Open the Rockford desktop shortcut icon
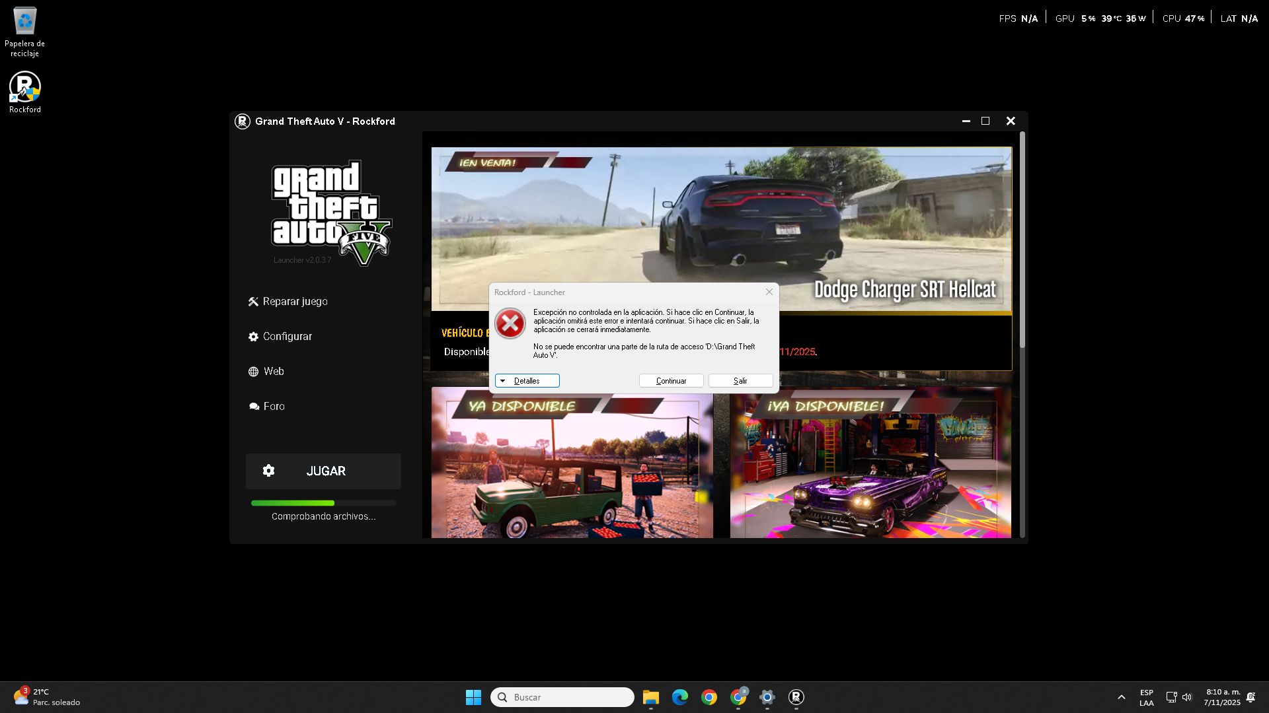1269x713 pixels. click(25, 88)
